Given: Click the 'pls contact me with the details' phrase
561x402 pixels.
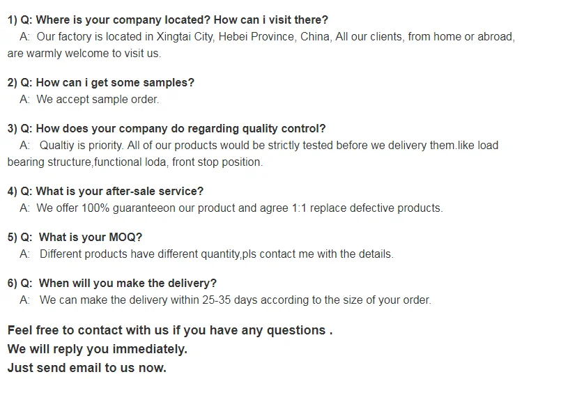Looking at the screenshot, I should pyautogui.click(x=317, y=254).
